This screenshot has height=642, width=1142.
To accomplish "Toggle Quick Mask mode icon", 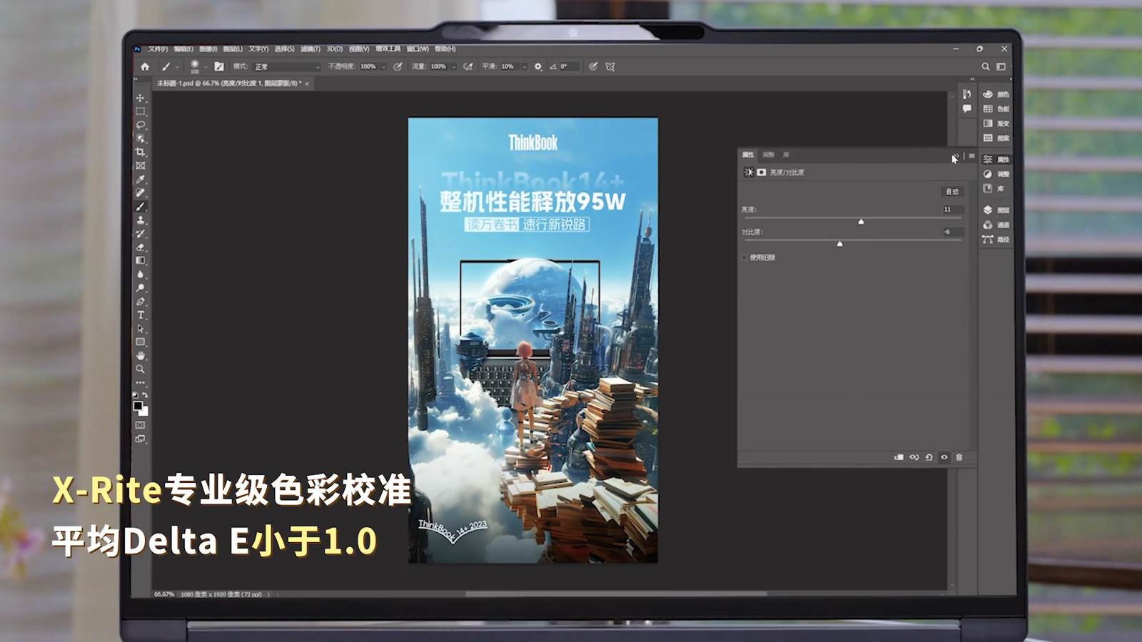I will pos(141,425).
